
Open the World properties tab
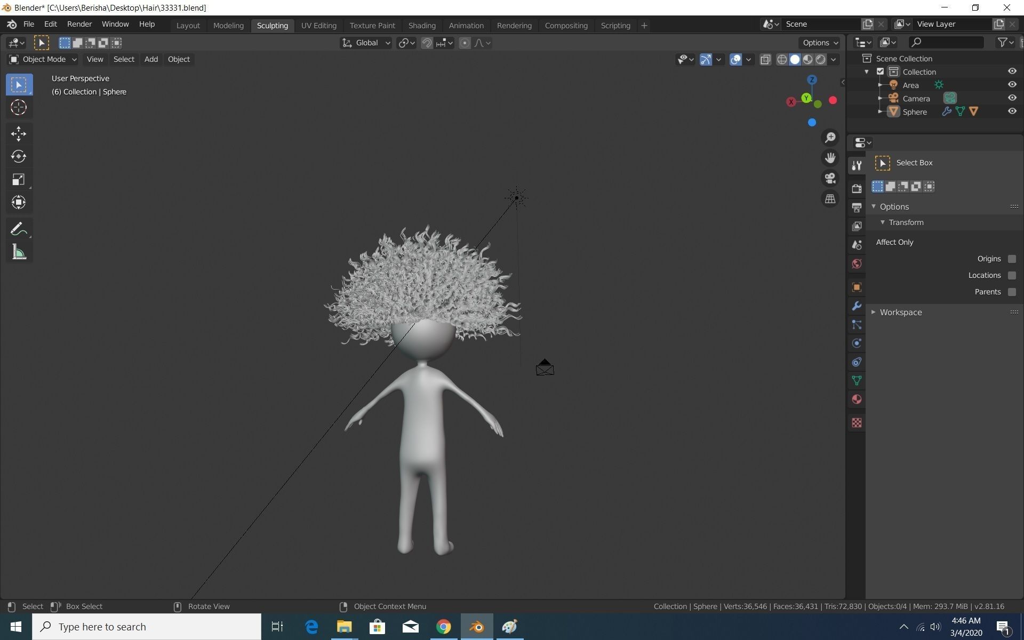coord(857,264)
